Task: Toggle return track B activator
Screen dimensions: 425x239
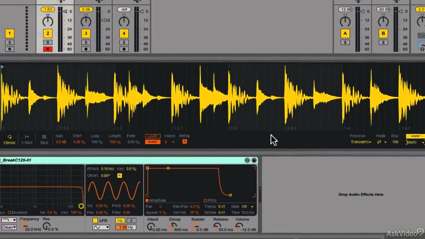Action: point(383,33)
